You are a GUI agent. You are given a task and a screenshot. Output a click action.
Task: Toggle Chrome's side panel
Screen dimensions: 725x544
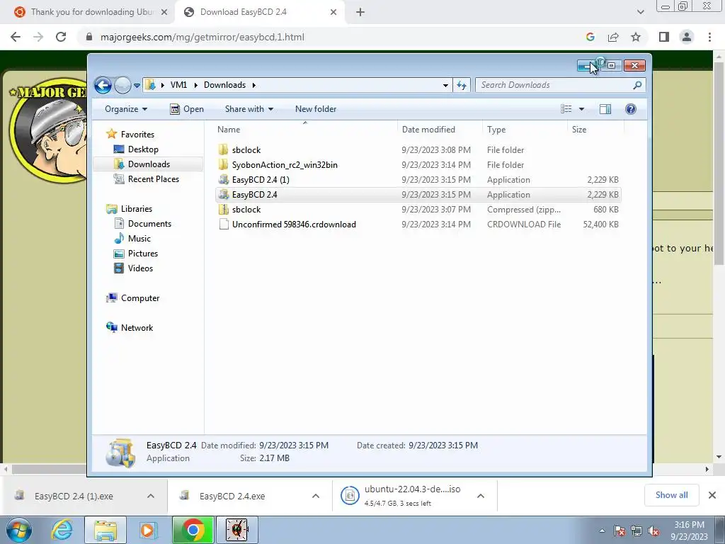coord(664,37)
